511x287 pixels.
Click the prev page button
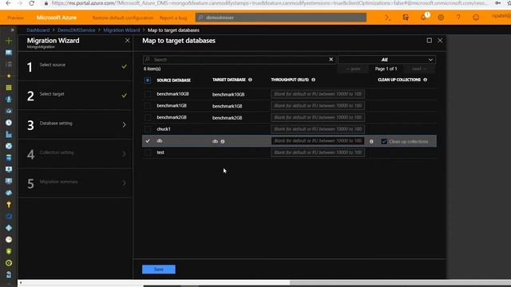[354, 69]
